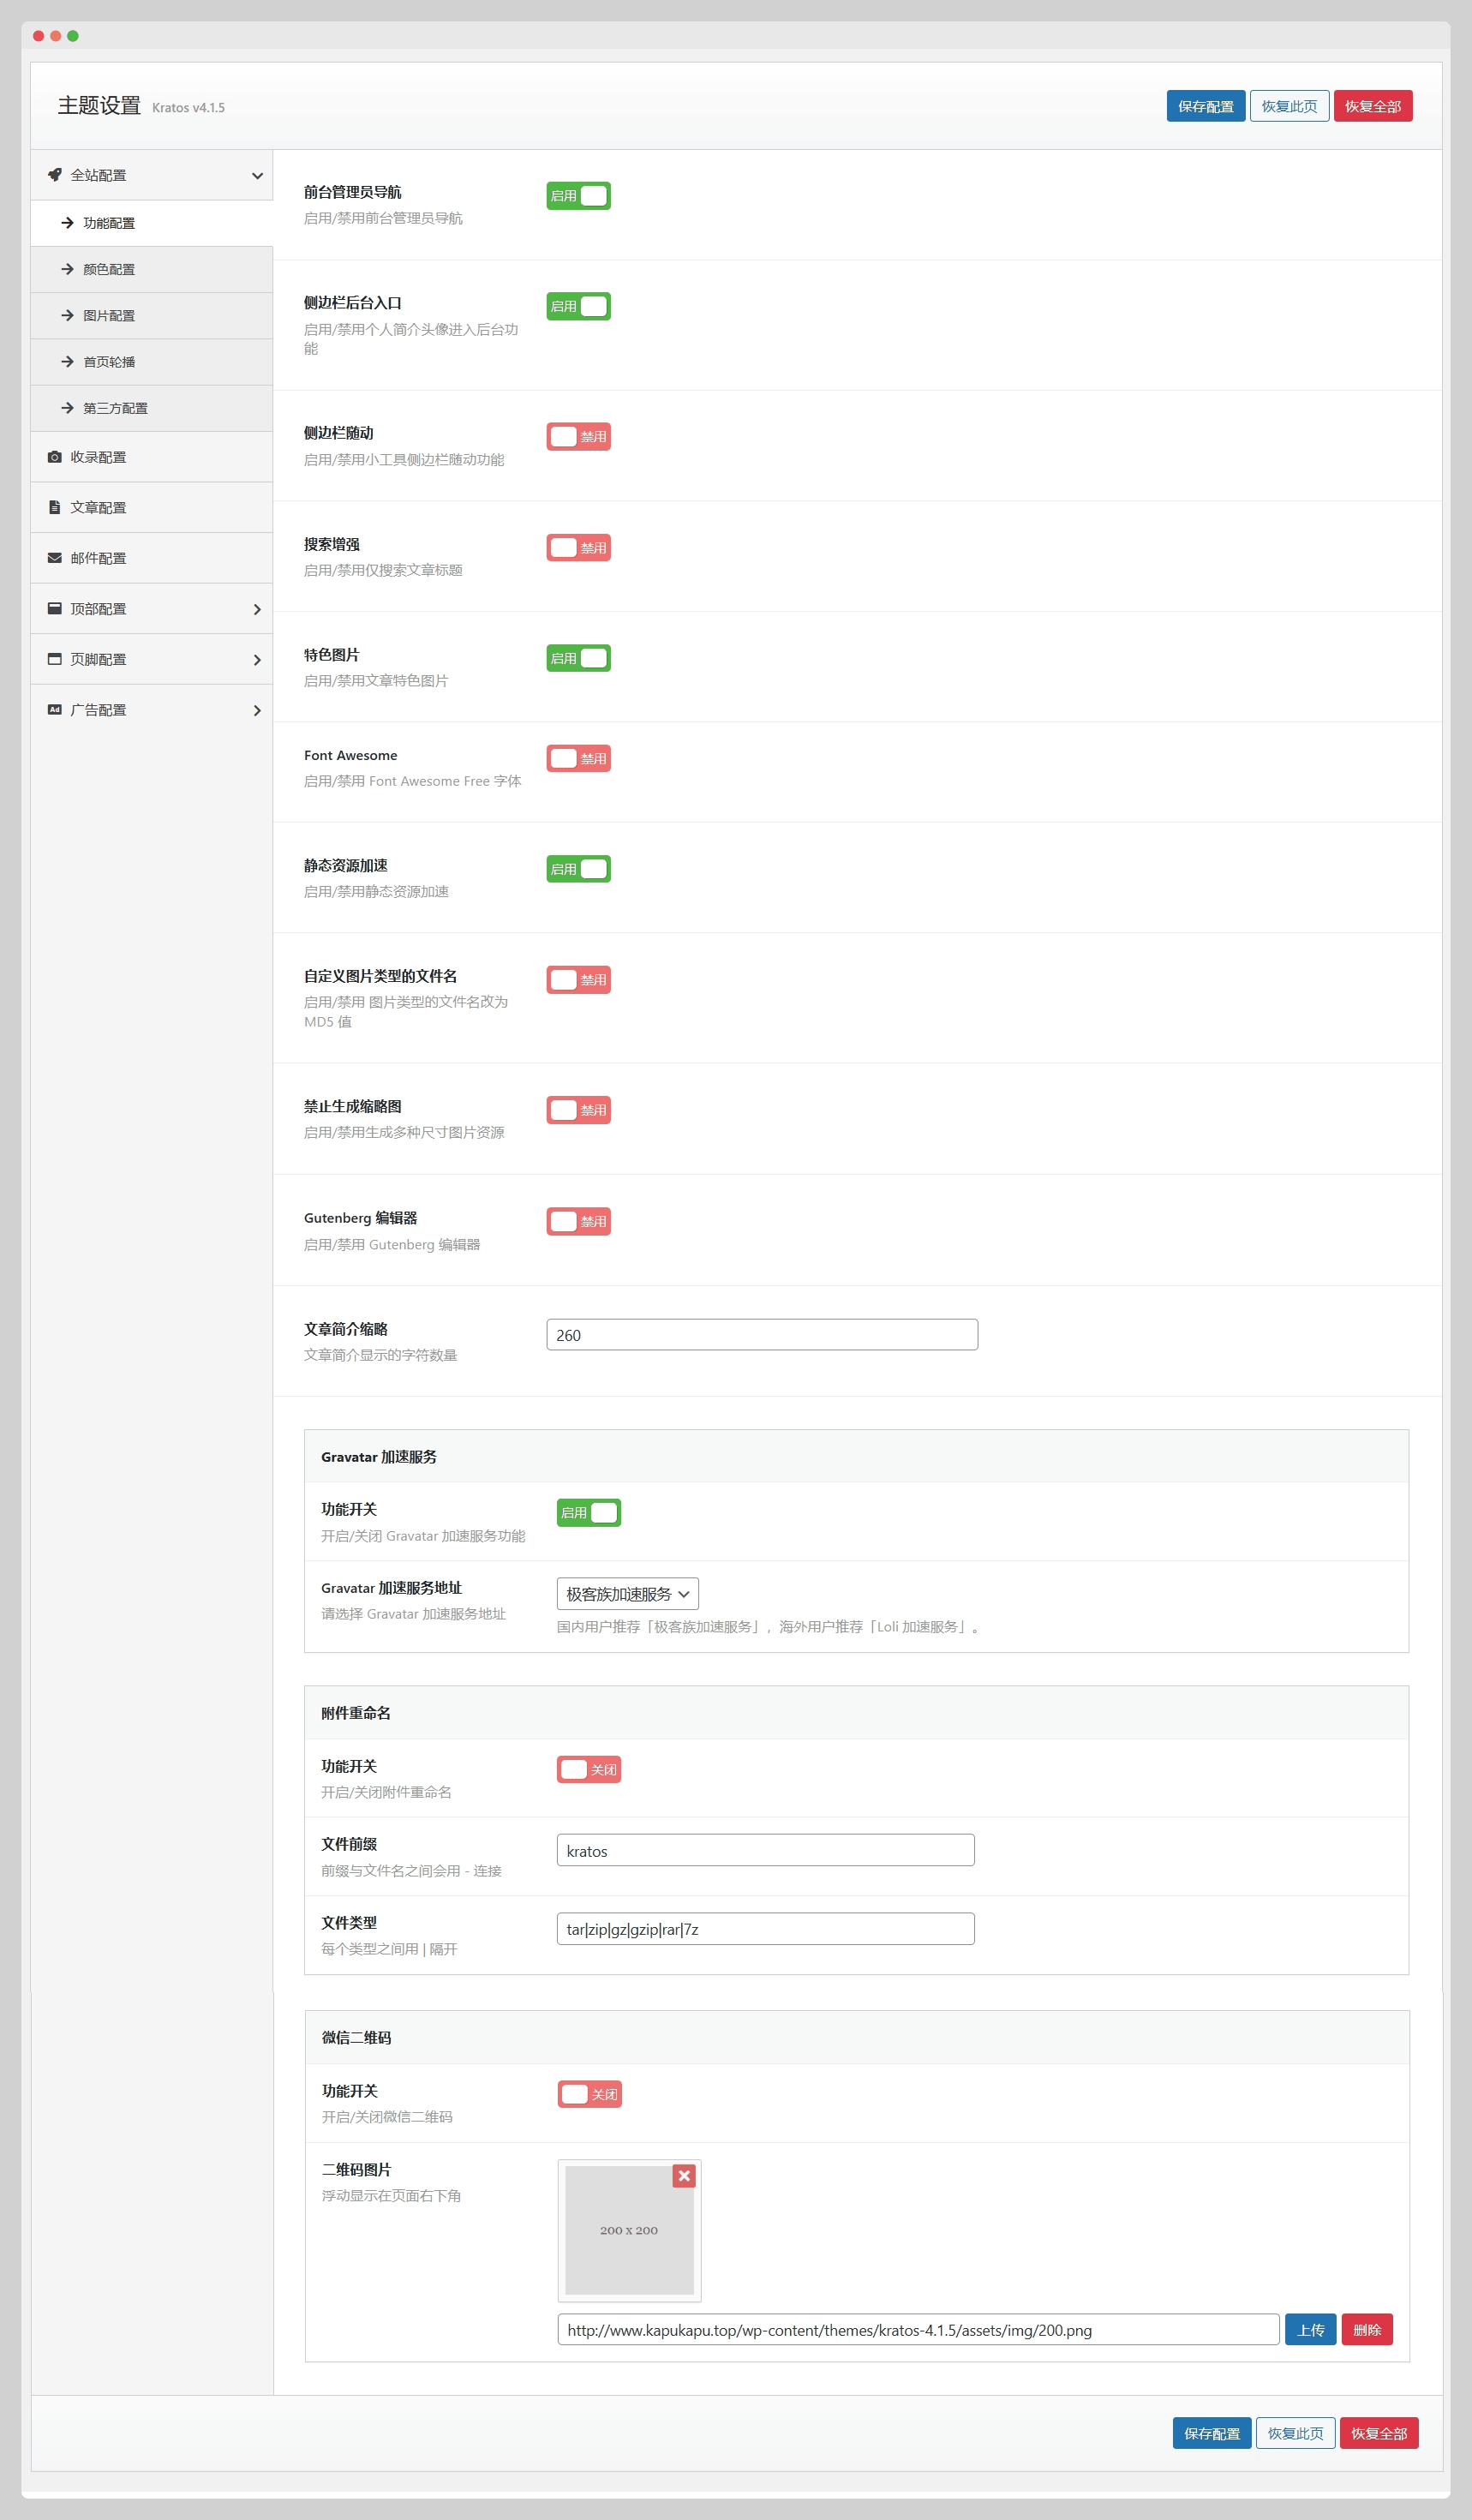Viewport: 1472px width, 2520px height.
Task: Click the camera icon for 收录配置
Action: coord(55,457)
